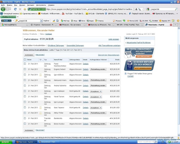180x144 pixels.
Task: Toggle the select-all checkbox in table header
Action: pyautogui.click(x=25, y=59)
